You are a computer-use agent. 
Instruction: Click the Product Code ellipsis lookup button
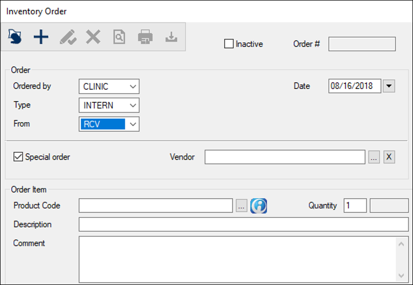241,206
